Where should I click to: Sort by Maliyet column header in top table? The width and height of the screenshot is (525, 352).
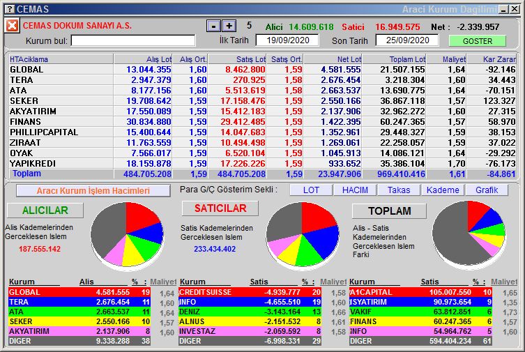coord(446,59)
